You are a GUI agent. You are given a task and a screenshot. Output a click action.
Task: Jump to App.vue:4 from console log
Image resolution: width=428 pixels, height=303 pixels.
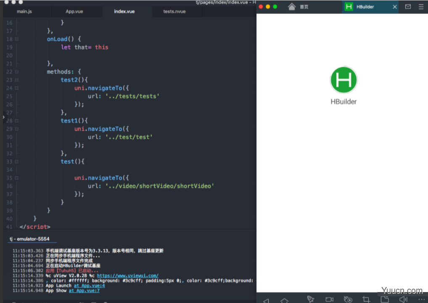[x=89, y=285]
